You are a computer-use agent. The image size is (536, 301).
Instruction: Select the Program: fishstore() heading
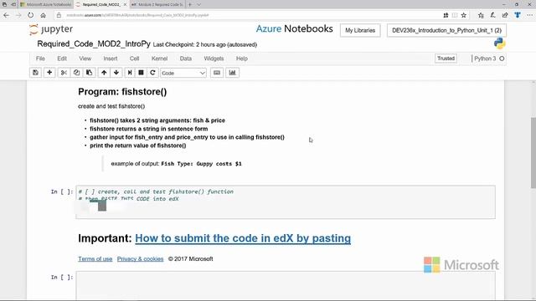122,92
